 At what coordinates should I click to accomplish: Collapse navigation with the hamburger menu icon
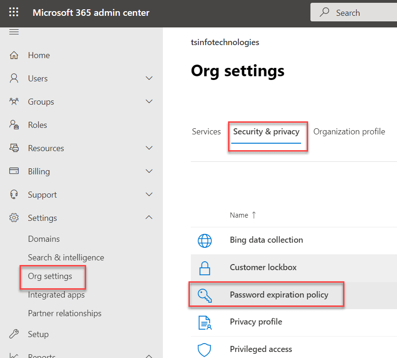point(14,32)
